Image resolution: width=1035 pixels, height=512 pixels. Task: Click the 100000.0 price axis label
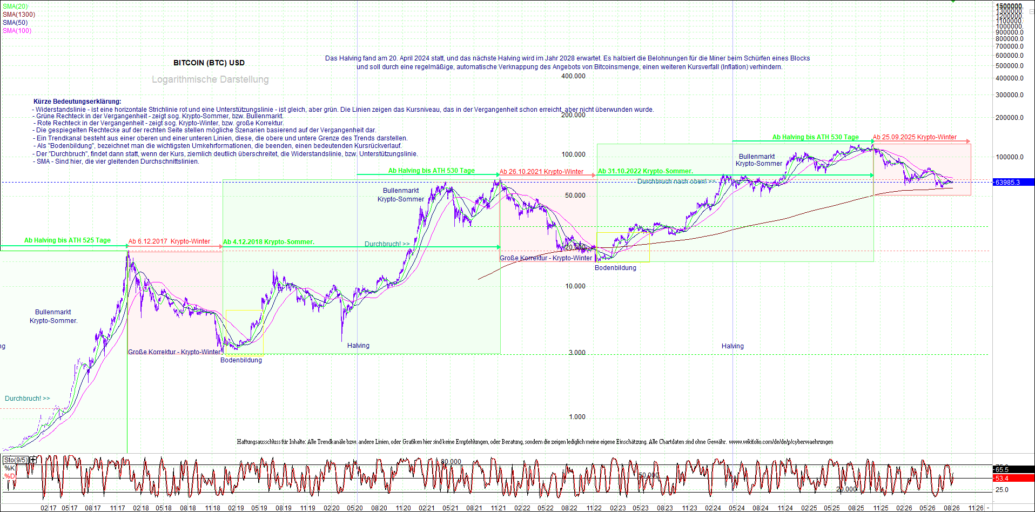[1010, 157]
